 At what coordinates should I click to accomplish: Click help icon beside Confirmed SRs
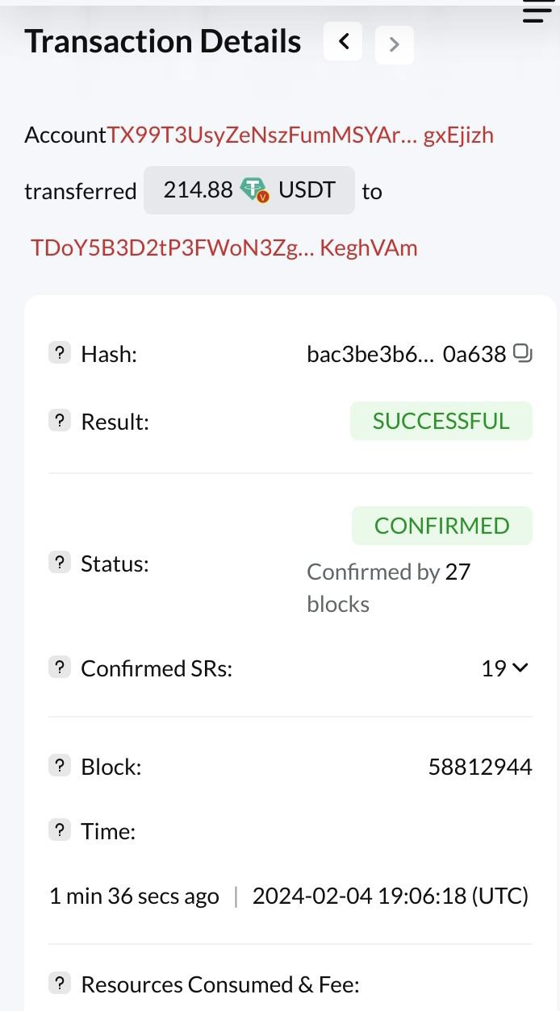[60, 668]
